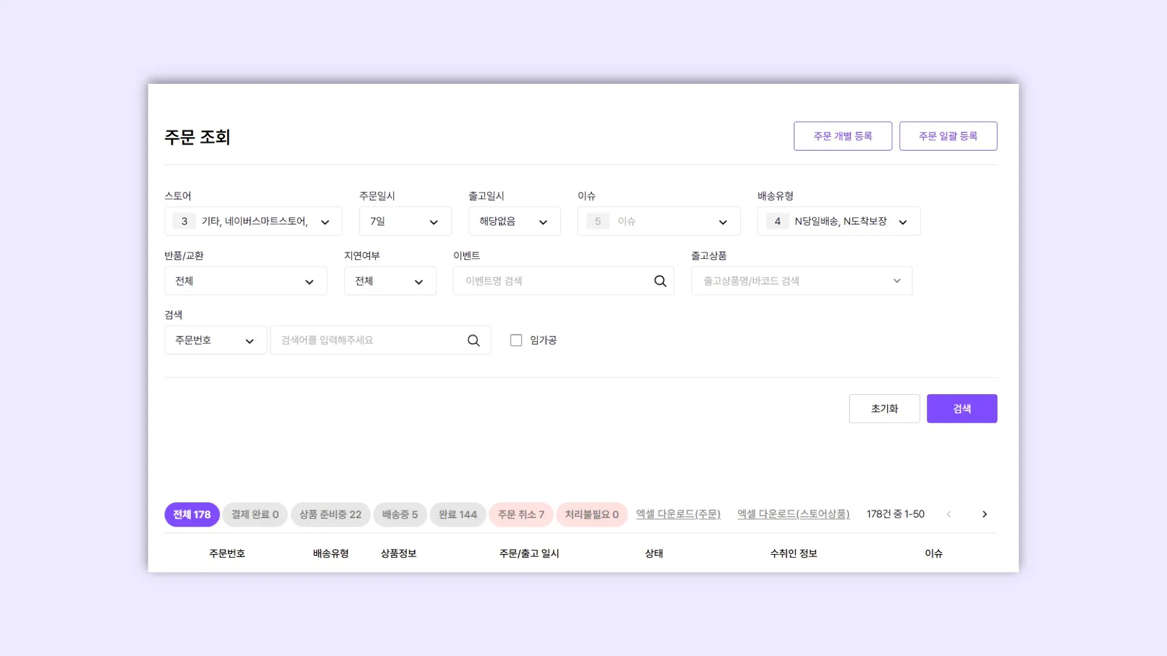1167x656 pixels.
Task: Click the 초기화 reset button
Action: click(x=884, y=409)
